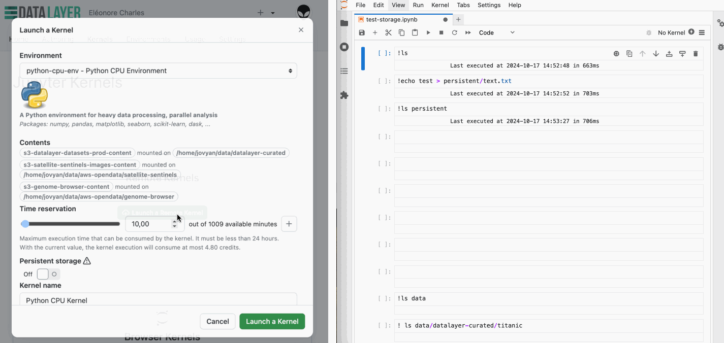Move the !ls cell down

click(x=656, y=54)
